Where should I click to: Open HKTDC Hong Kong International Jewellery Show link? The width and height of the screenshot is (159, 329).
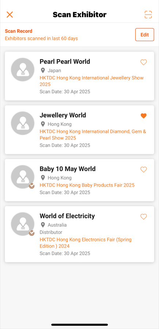tap(91, 81)
